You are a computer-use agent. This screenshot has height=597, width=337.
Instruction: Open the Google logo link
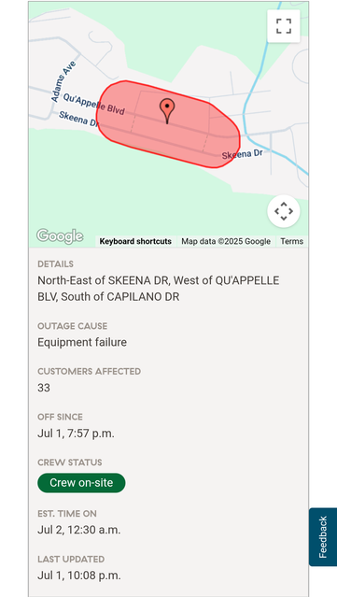[x=60, y=236]
